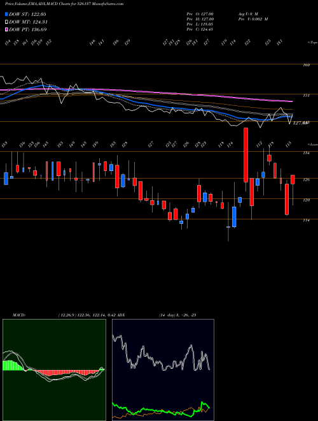
Task: Click the 126 price axis label
Action: pos(307,179)
